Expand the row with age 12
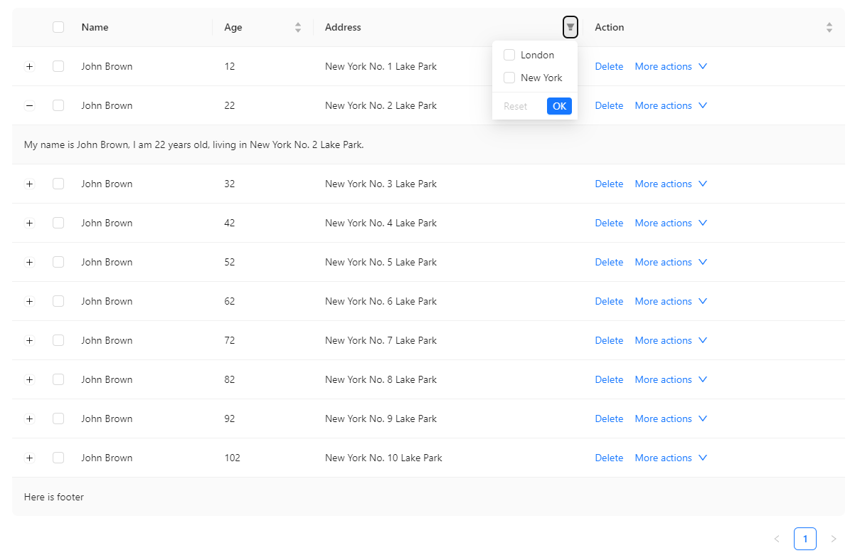Image resolution: width=860 pixels, height=558 pixels. coord(29,66)
